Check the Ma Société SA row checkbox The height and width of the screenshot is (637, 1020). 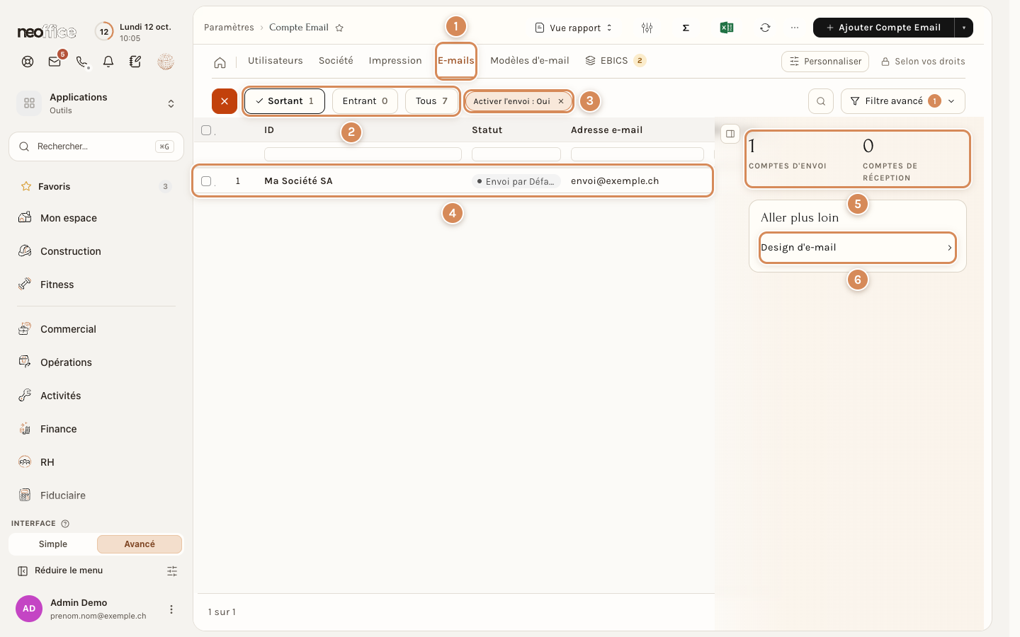click(206, 181)
